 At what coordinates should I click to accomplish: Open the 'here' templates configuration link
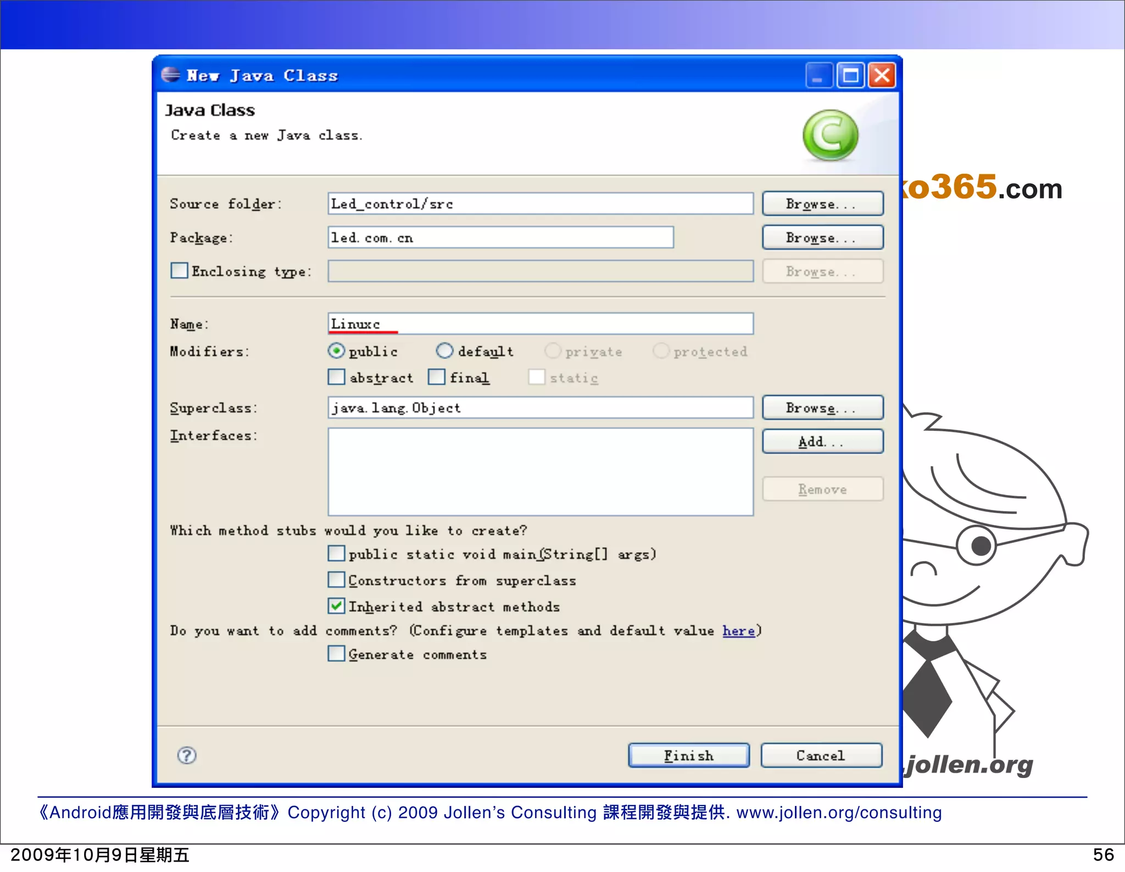click(x=738, y=631)
